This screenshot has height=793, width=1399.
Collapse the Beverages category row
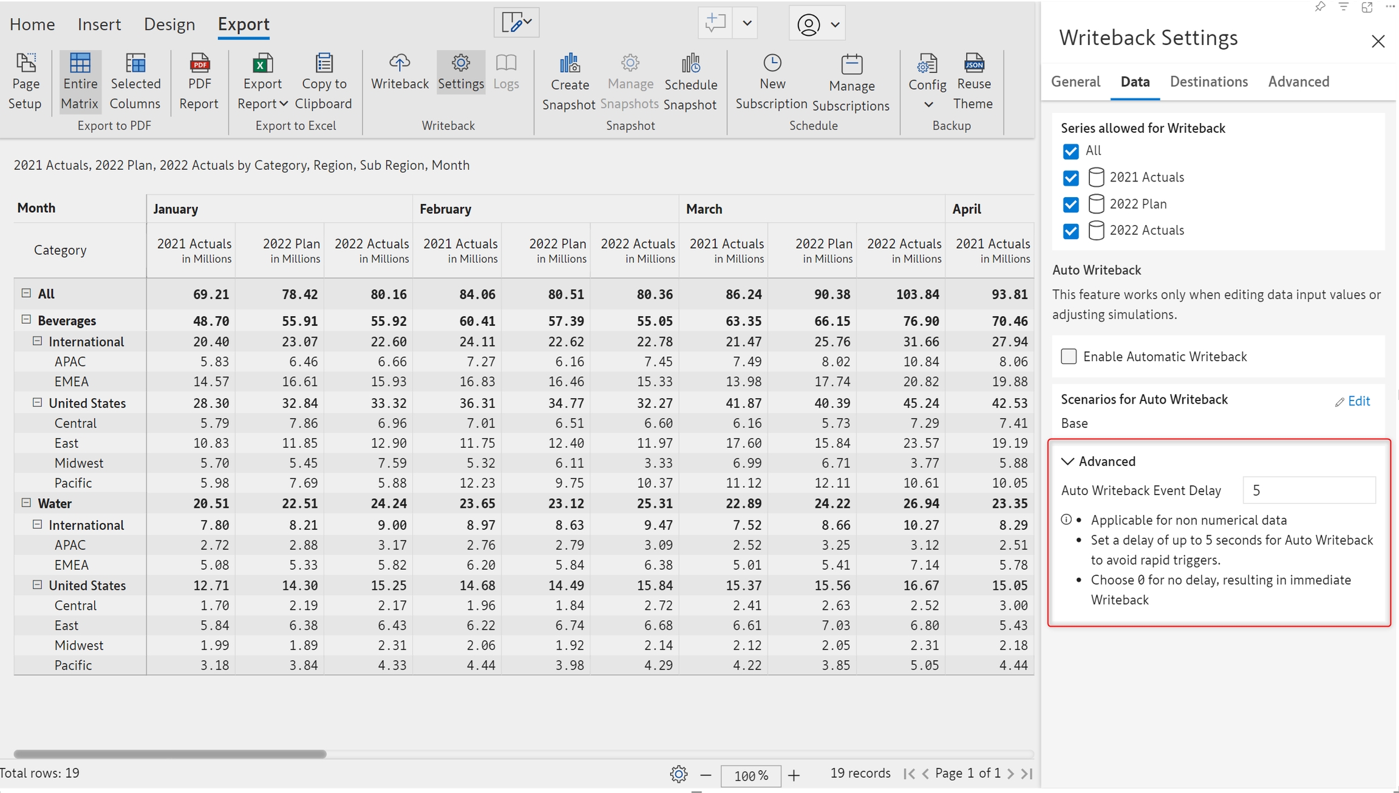26,320
